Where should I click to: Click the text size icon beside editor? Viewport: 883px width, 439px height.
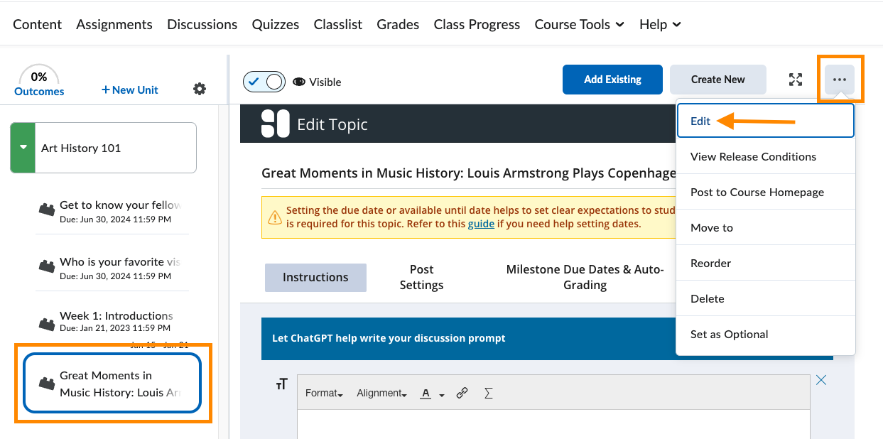click(281, 384)
